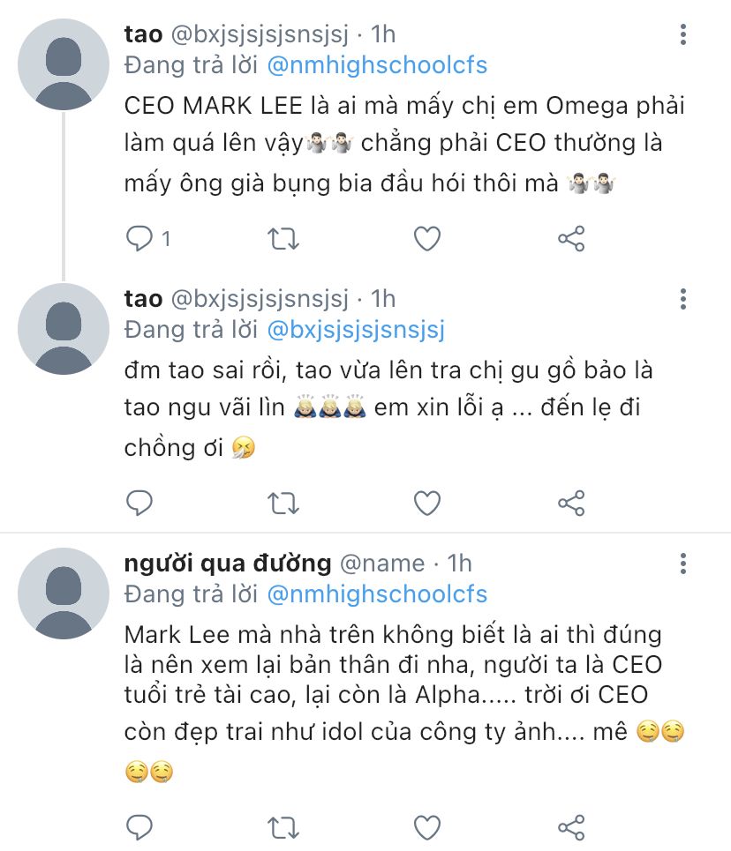Like the tweet by người qua đường
This screenshot has width=731, height=851.
(427, 828)
